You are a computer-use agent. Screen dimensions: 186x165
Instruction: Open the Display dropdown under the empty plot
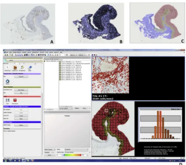coord(76,149)
